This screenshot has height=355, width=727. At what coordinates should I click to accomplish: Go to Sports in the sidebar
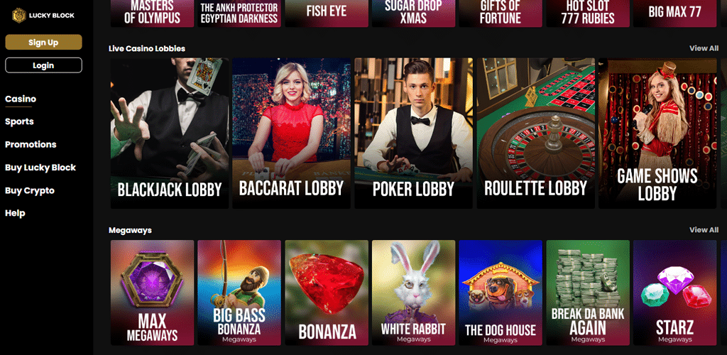19,121
